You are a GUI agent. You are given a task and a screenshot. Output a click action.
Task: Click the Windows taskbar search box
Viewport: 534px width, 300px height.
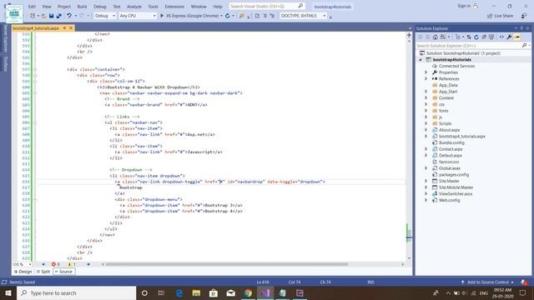click(76, 292)
